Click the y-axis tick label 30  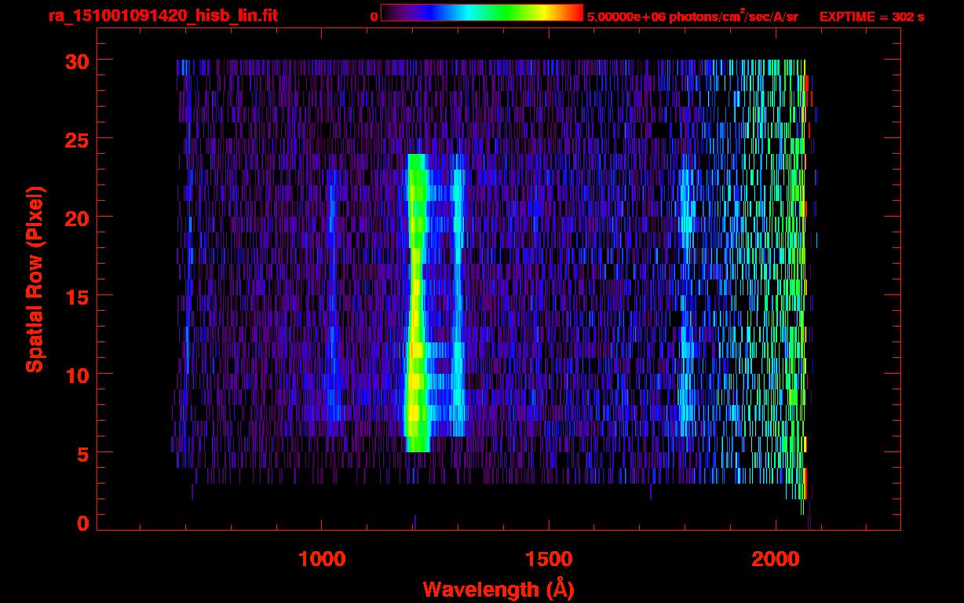coord(77,60)
